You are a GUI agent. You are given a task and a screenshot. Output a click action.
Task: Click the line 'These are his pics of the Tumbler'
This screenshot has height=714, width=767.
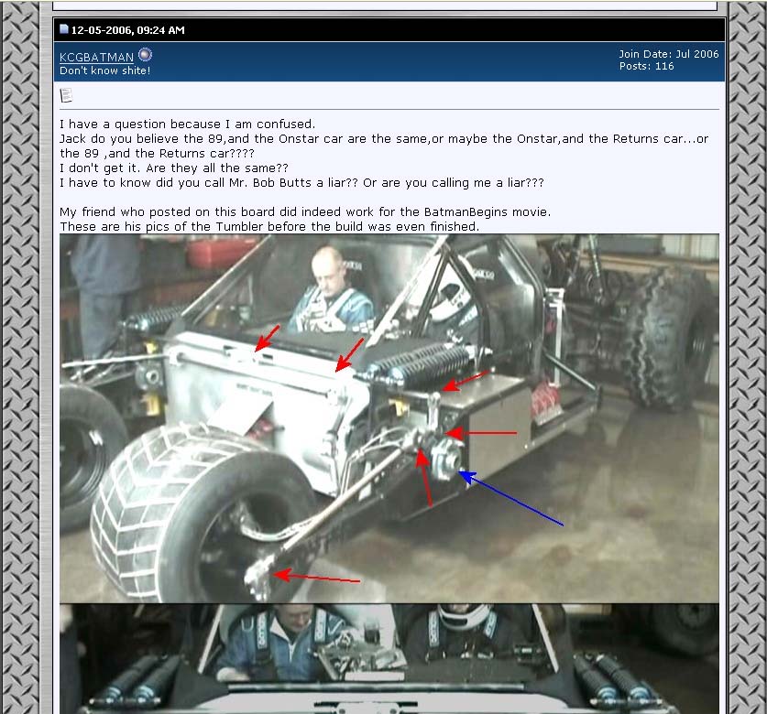269,227
